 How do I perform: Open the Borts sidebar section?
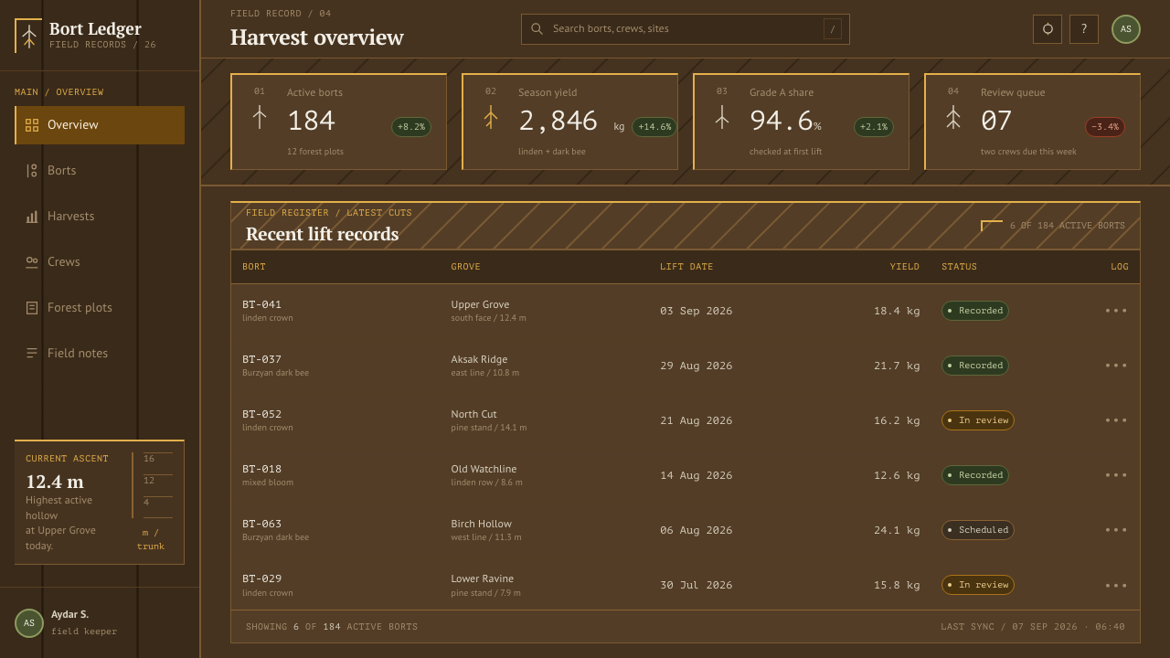tap(100, 171)
